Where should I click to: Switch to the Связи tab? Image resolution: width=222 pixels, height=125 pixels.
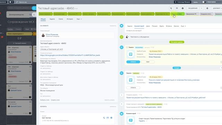click(61, 19)
